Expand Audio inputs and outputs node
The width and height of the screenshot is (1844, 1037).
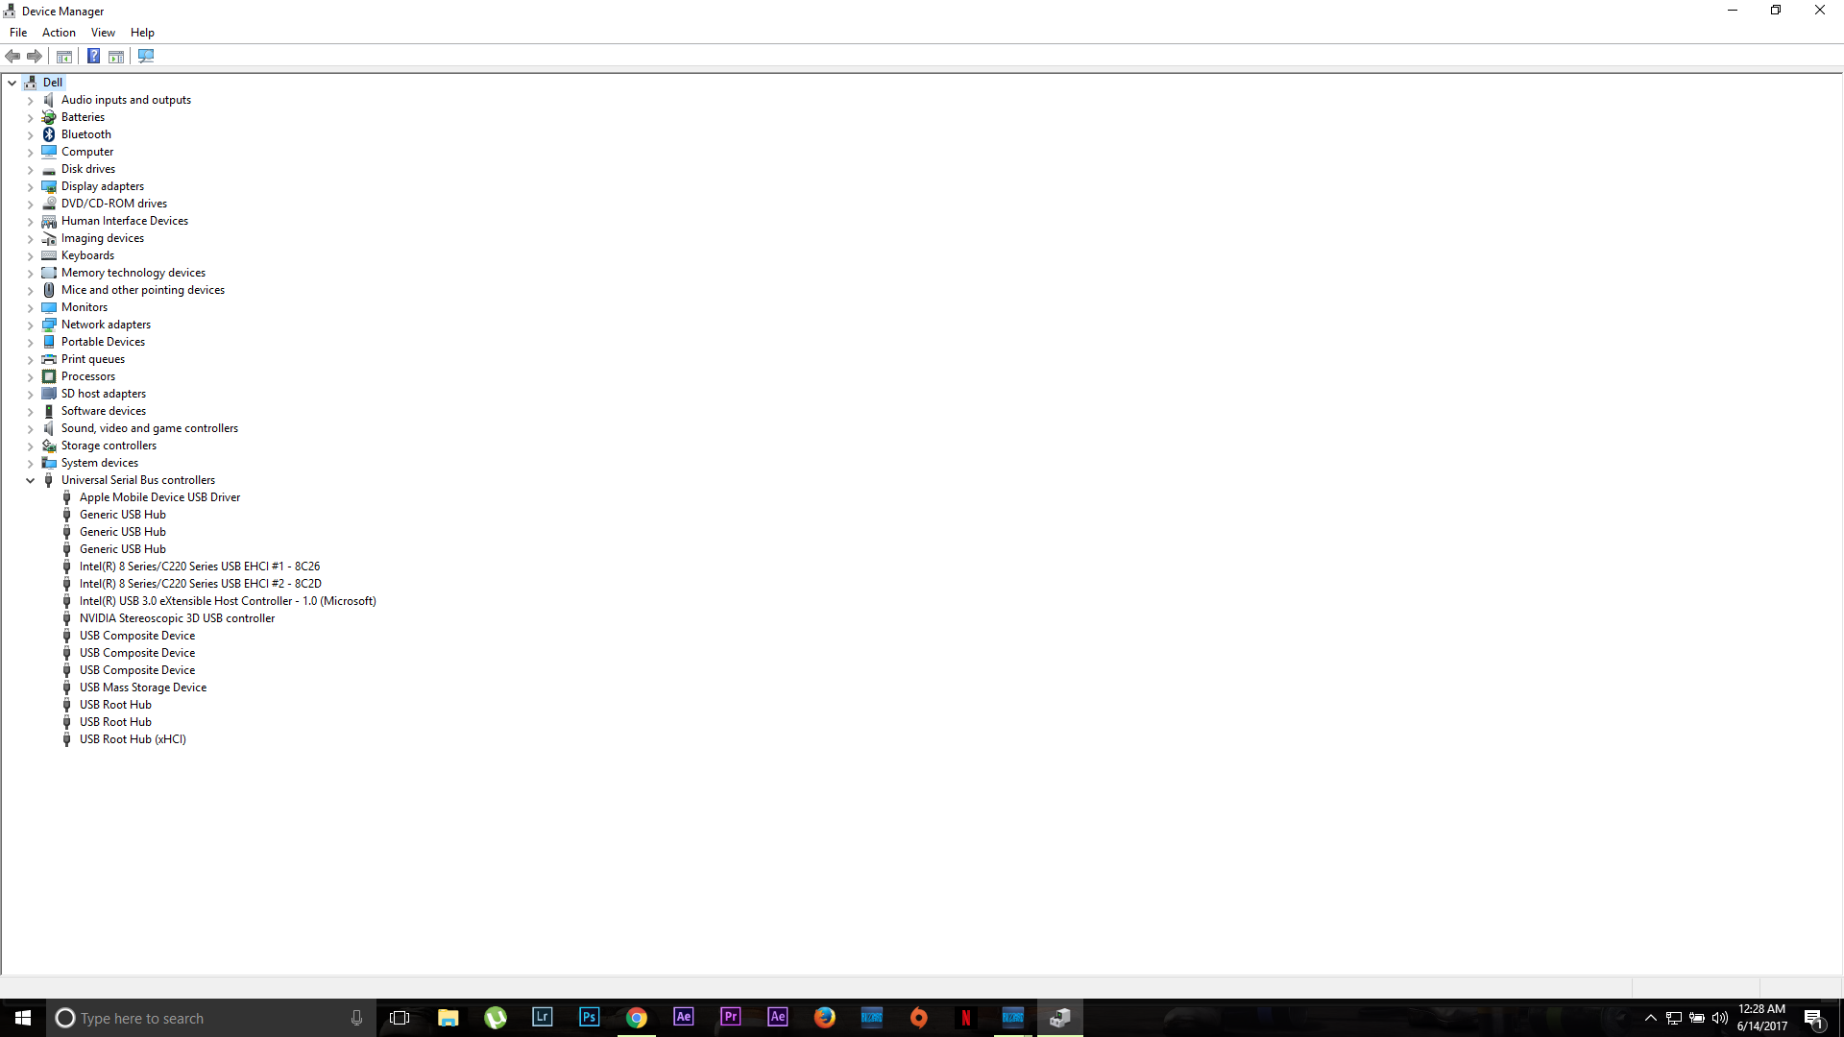[x=30, y=100]
